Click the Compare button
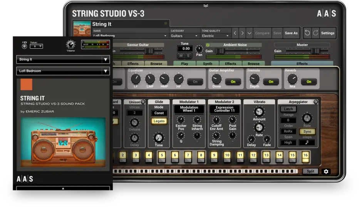The height and width of the screenshot is (207, 359). coord(262,33)
